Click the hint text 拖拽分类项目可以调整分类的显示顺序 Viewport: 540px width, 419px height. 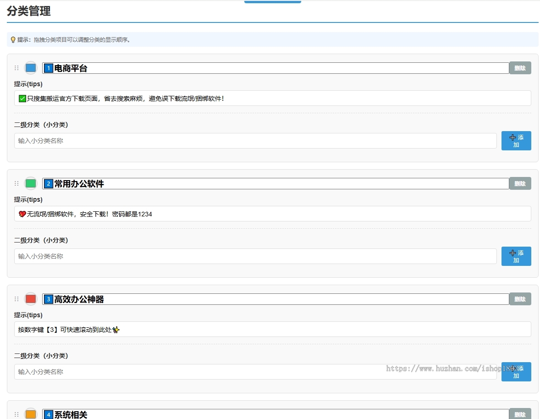pyautogui.click(x=82, y=39)
